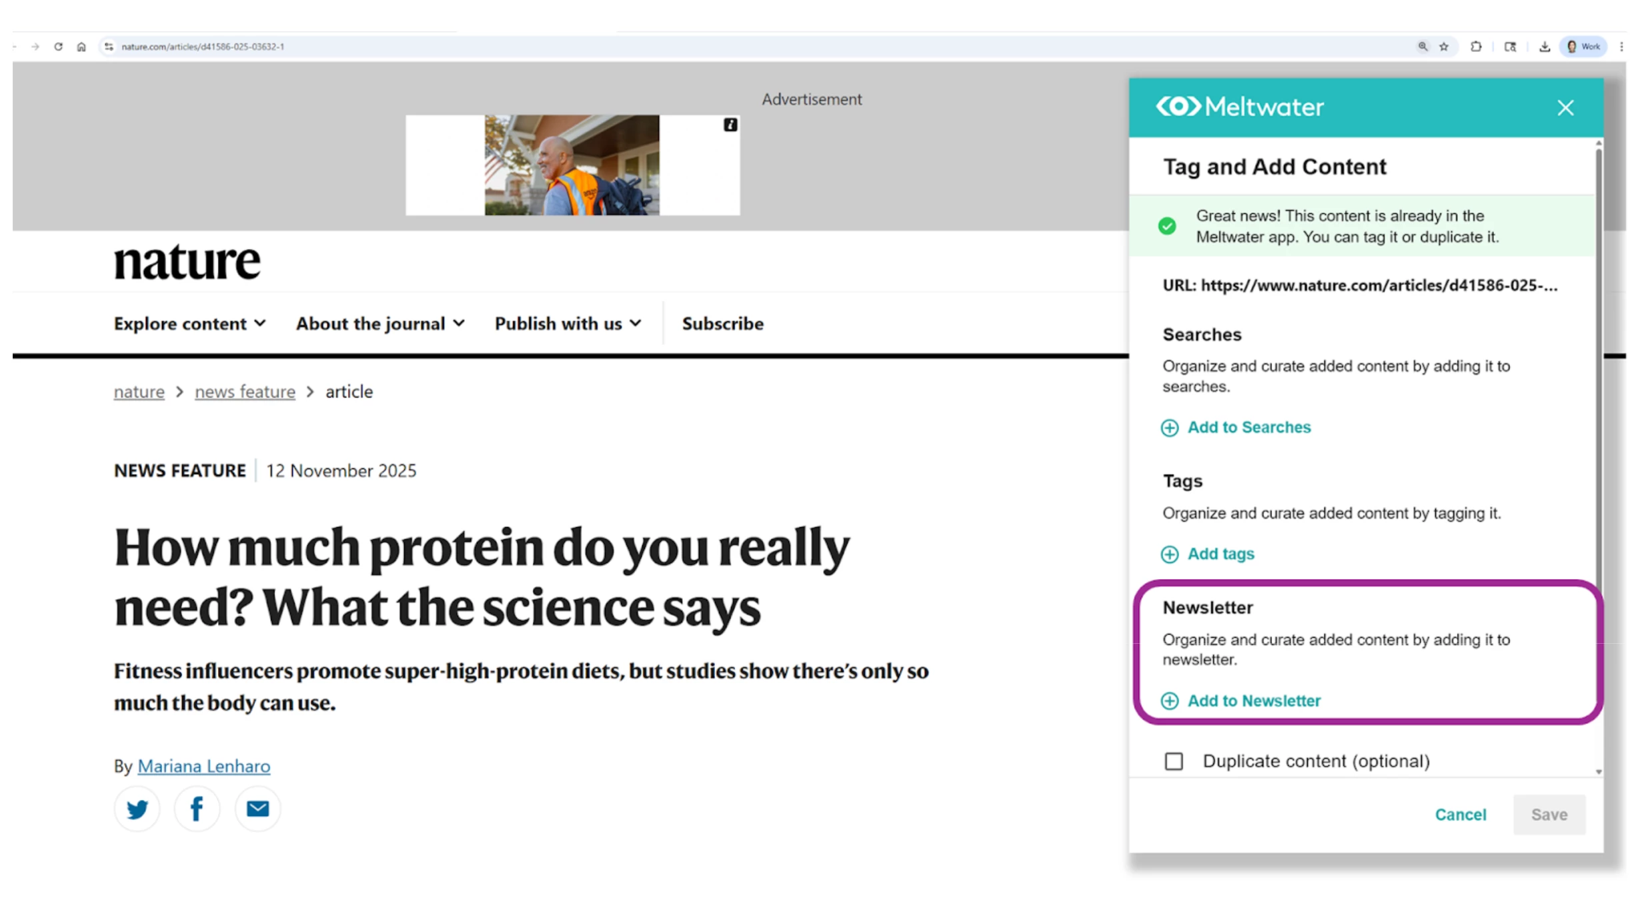Click the browser home icon

[81, 47]
